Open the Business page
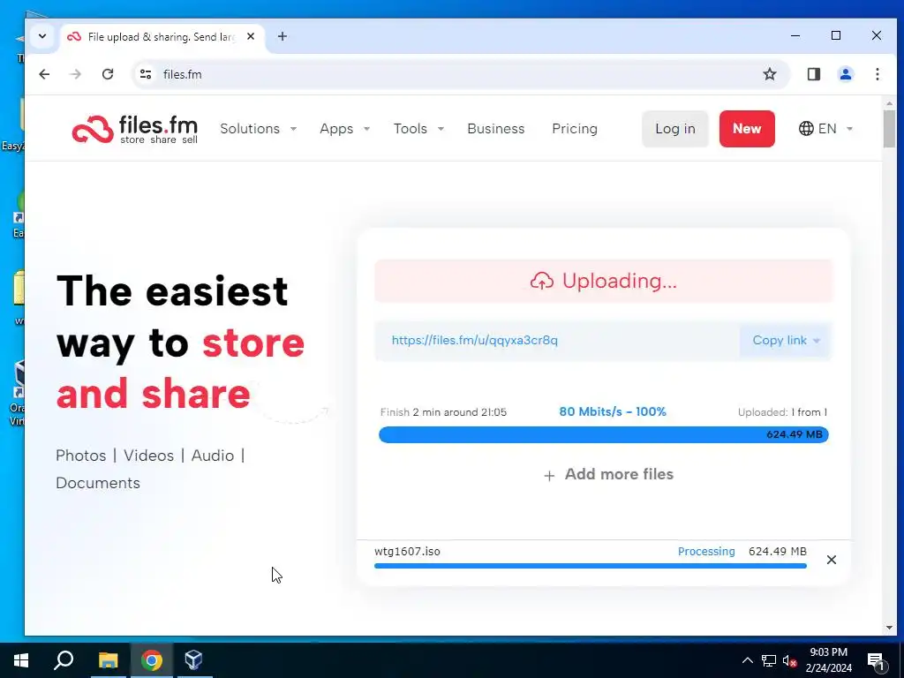The image size is (904, 678). click(x=496, y=129)
